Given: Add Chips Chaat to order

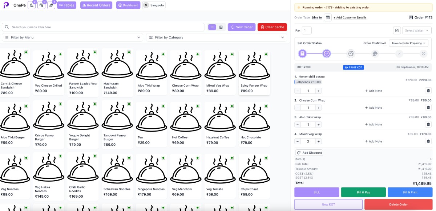Looking at the screenshot, I should pyautogui.click(x=254, y=176).
